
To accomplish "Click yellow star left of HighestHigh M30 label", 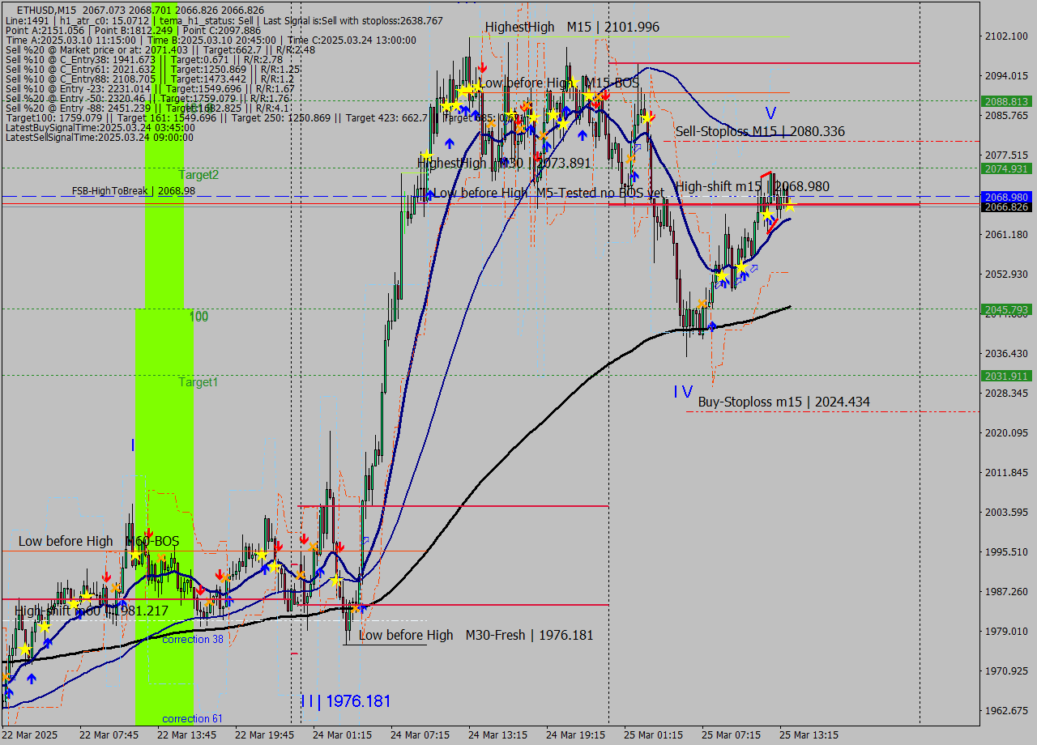I will pos(427,155).
